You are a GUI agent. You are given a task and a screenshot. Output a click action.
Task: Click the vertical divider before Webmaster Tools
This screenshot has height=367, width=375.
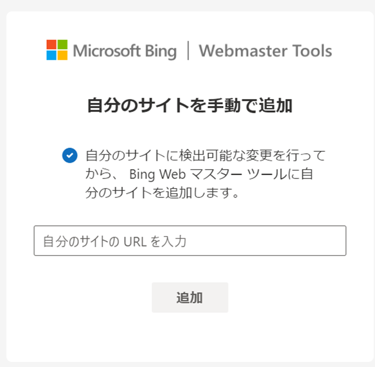[x=188, y=51]
